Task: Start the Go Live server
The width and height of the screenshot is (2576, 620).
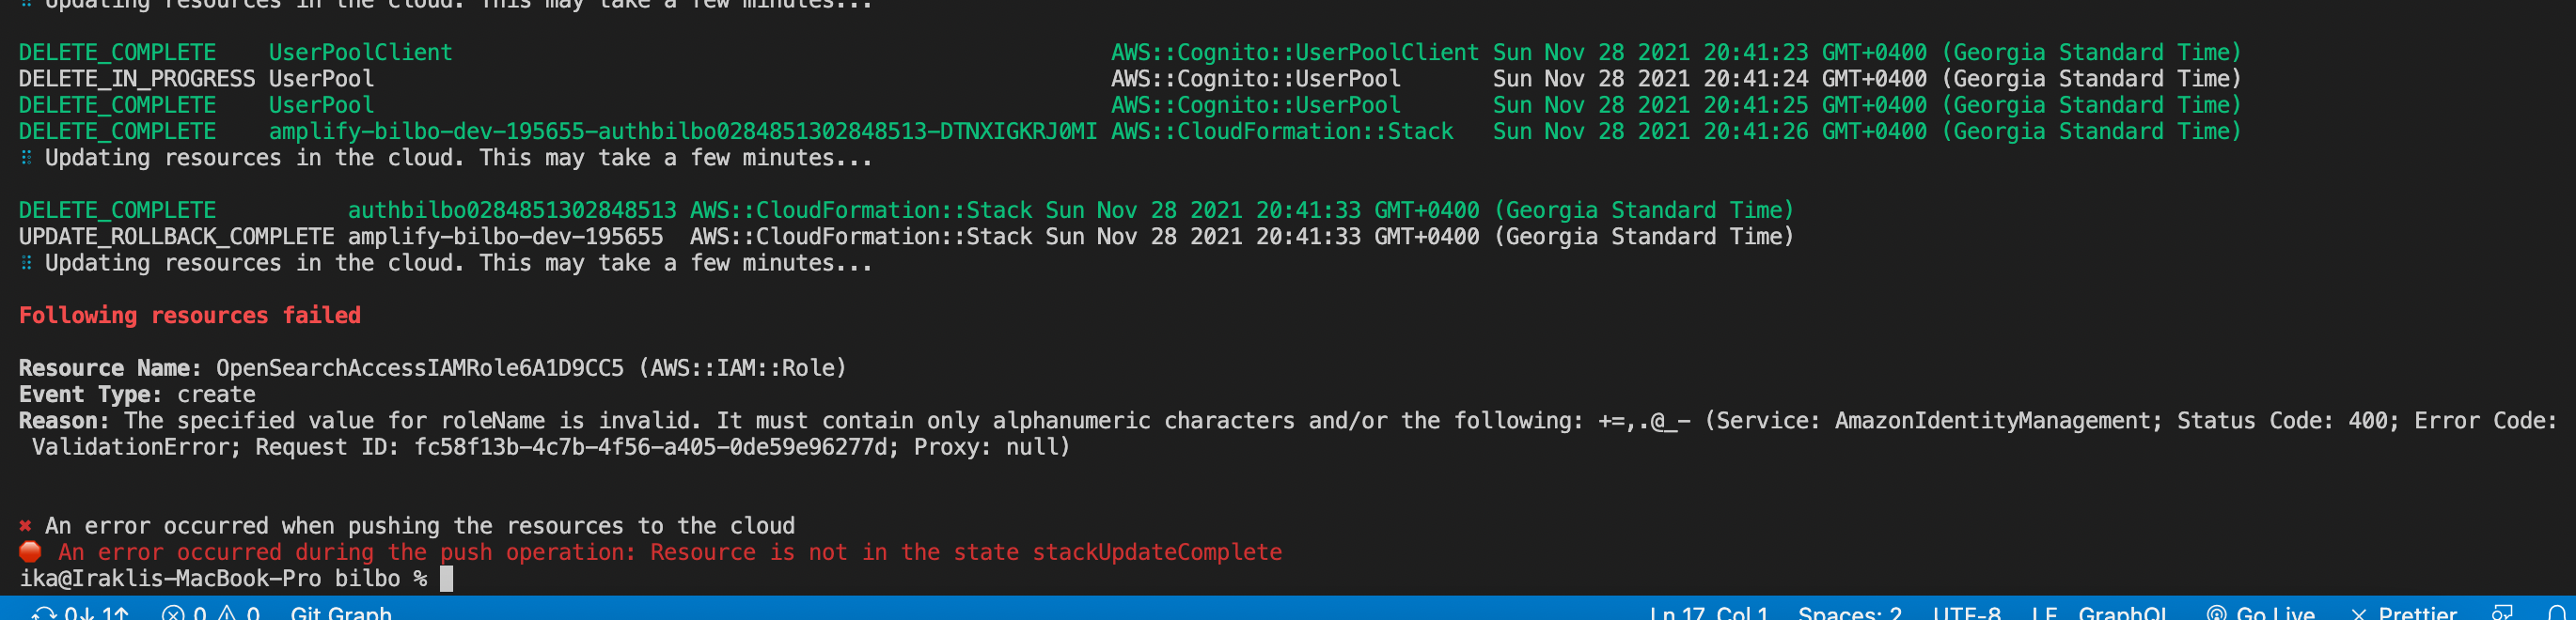Action: point(2262,612)
